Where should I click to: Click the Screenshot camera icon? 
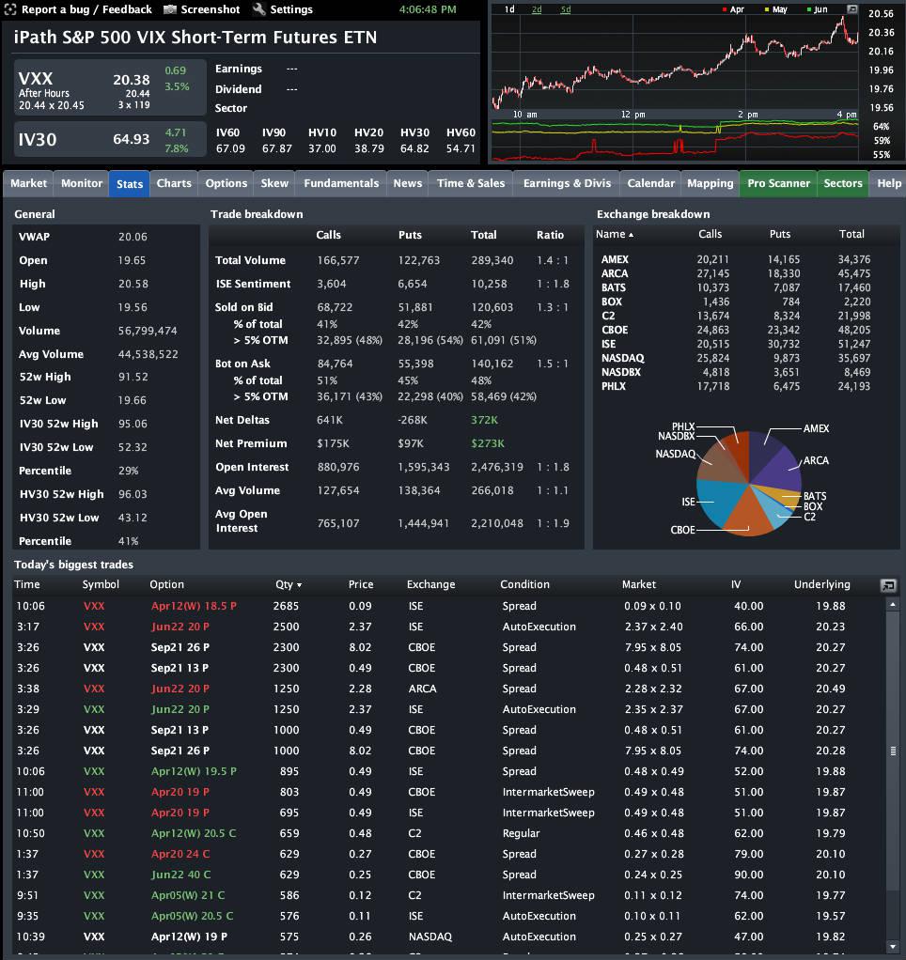170,10
